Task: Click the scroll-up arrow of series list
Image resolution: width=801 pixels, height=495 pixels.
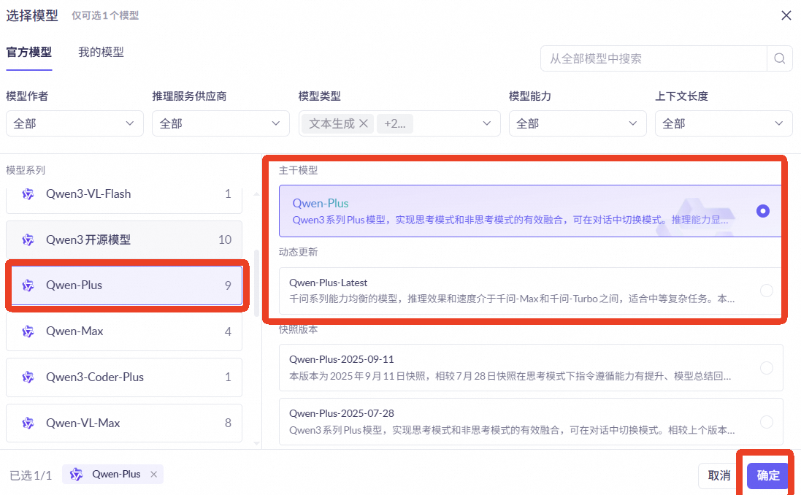Action: tap(256, 194)
